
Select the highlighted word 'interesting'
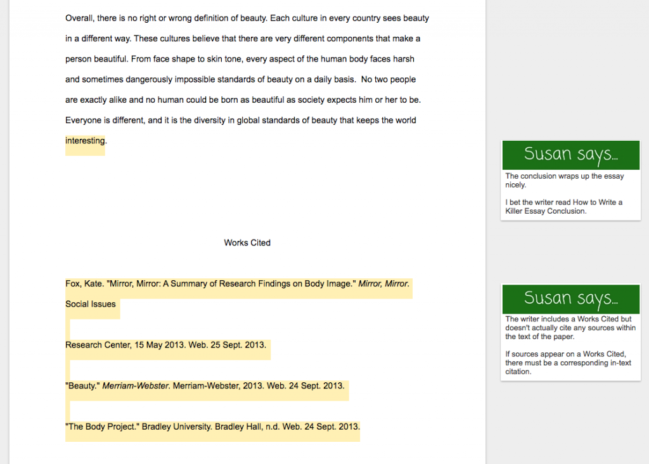(x=85, y=140)
